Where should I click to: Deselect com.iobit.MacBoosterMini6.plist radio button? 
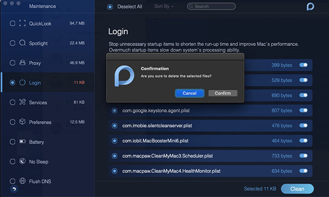coord(115,141)
